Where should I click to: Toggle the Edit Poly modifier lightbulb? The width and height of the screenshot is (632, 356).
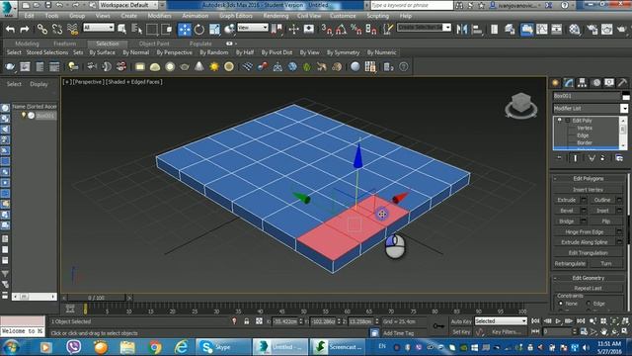coord(560,121)
